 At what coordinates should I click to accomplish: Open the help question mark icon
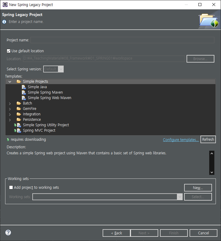[x=8, y=233]
